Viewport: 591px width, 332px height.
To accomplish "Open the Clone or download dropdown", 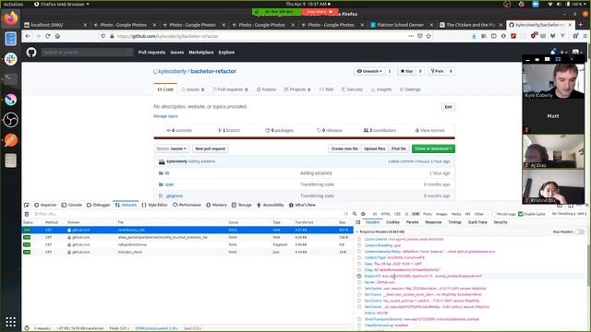I will point(433,148).
